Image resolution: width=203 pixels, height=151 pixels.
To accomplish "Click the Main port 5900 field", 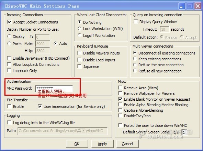I will 43,44.
